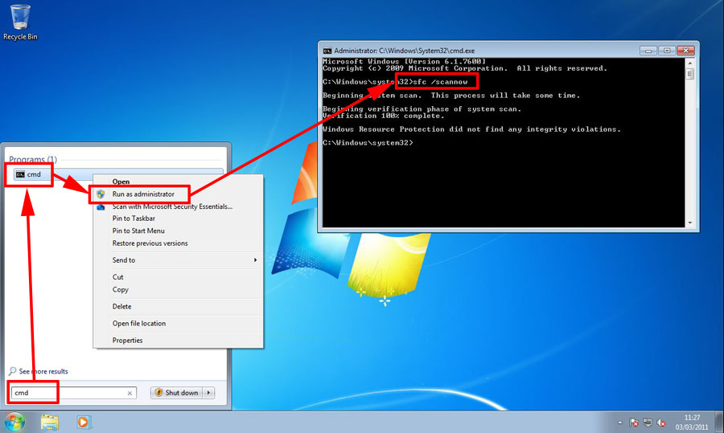Viewport: 724px width, 433px height.
Task: Open Properties from the context menu
Action: pos(127,341)
